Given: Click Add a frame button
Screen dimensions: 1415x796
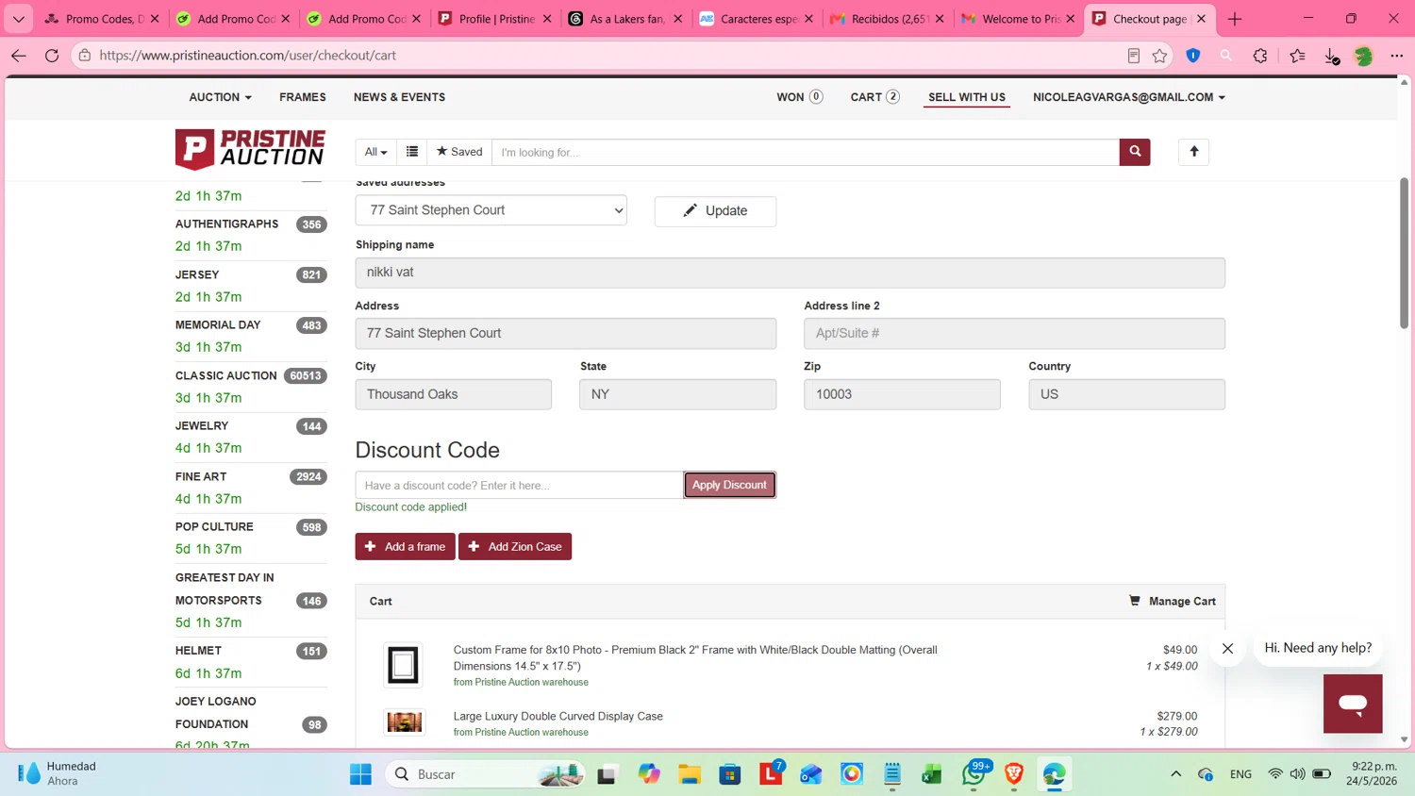Looking at the screenshot, I should [405, 546].
